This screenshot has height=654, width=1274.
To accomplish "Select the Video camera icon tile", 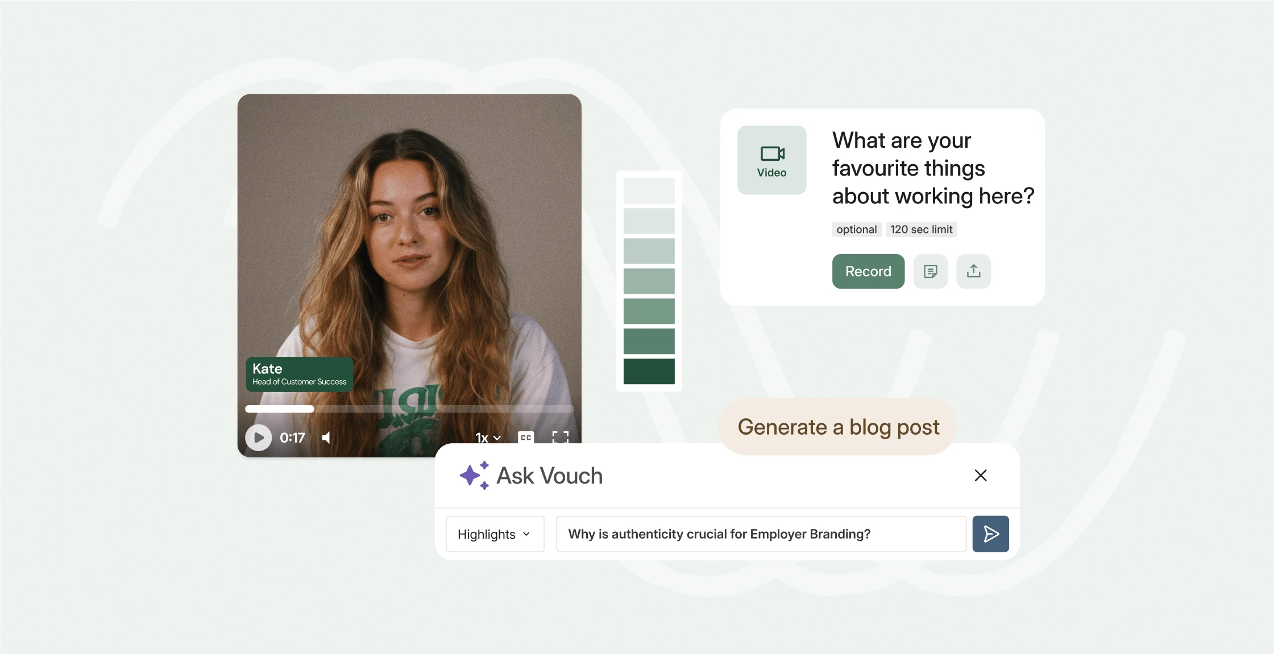I will tap(771, 160).
